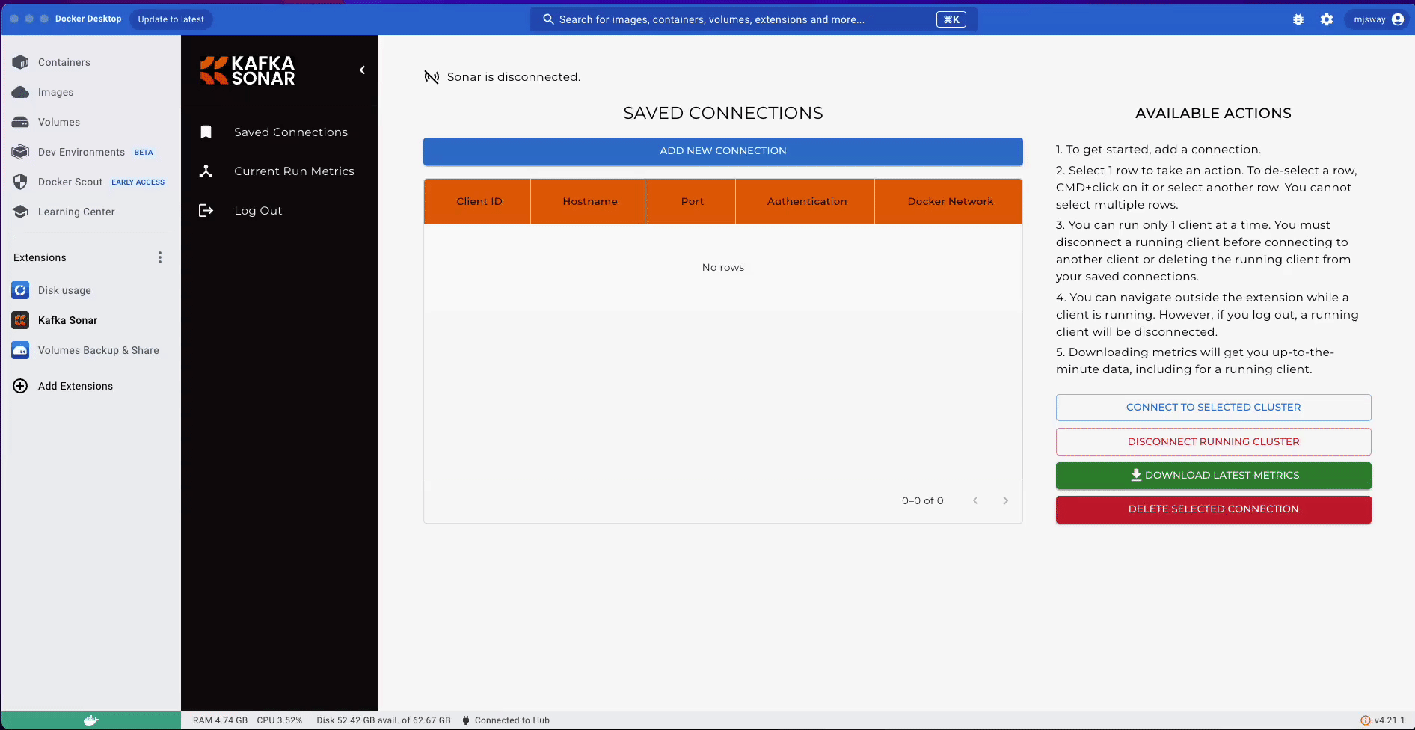Open the Containers icon in sidebar
The height and width of the screenshot is (730, 1415).
click(20, 62)
